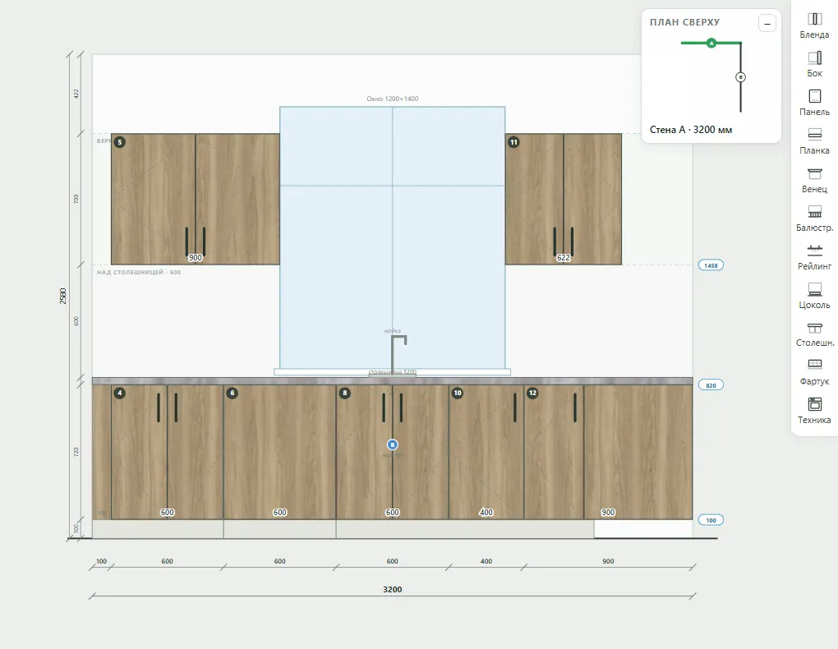Viewport: 838px width, 649px height.
Task: Click the Над столешницей · 600 zone label
Action: pos(139,272)
